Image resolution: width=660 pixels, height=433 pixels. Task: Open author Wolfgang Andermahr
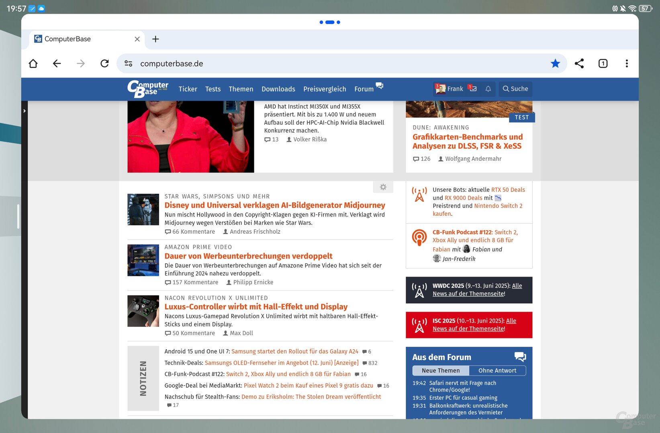[x=473, y=159]
